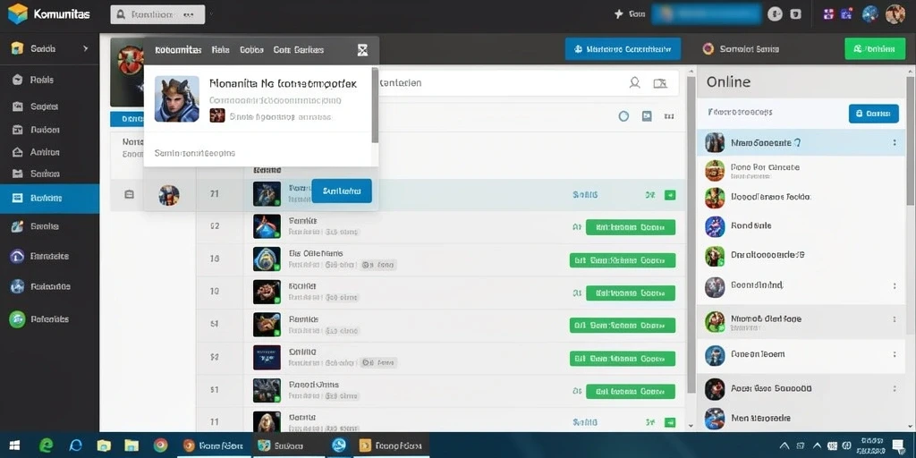Select the third popup header tab 'Gobbe'
The width and height of the screenshot is (916, 458).
[x=251, y=50]
